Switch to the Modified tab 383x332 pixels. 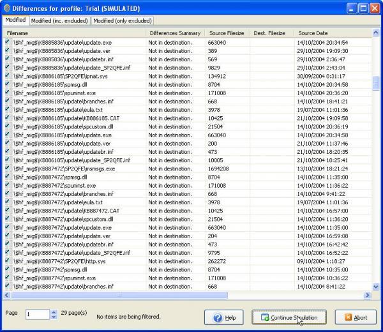point(15,20)
